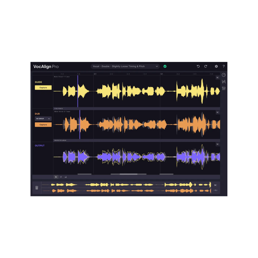
Task: Select the waveform icon in the right sidebar
Action: pyautogui.click(x=223, y=82)
